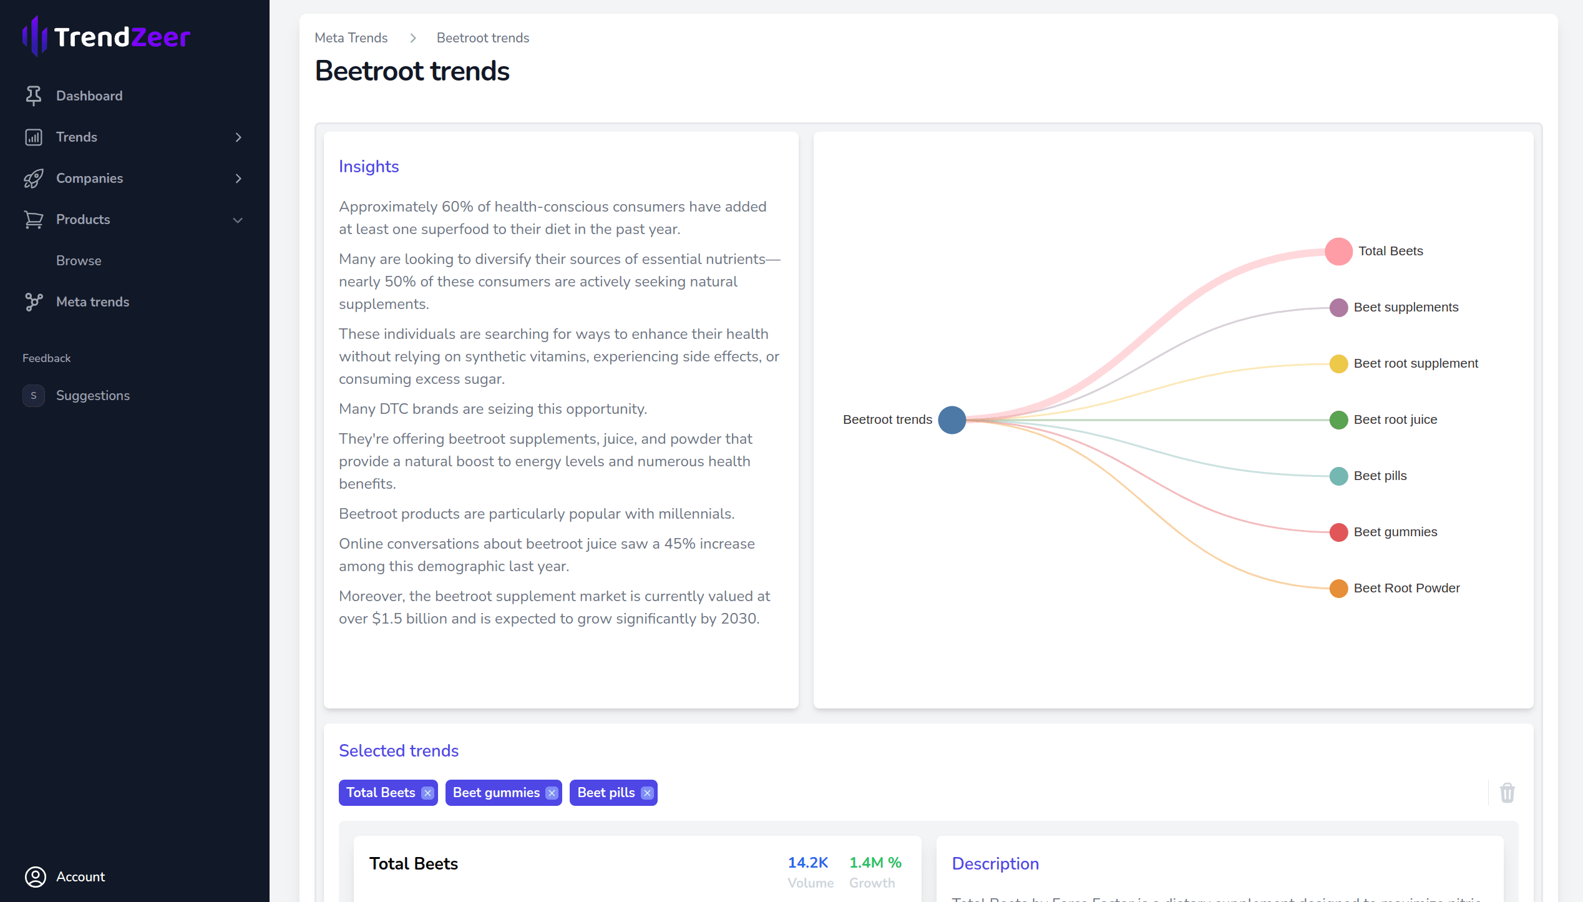Screen dimensions: 1583x902
Task: Click the Dashboard pin icon
Action: click(34, 96)
